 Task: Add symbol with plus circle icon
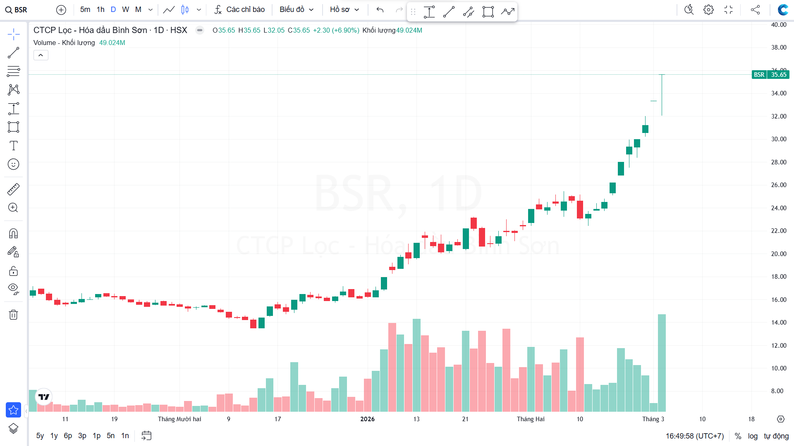pos(61,9)
